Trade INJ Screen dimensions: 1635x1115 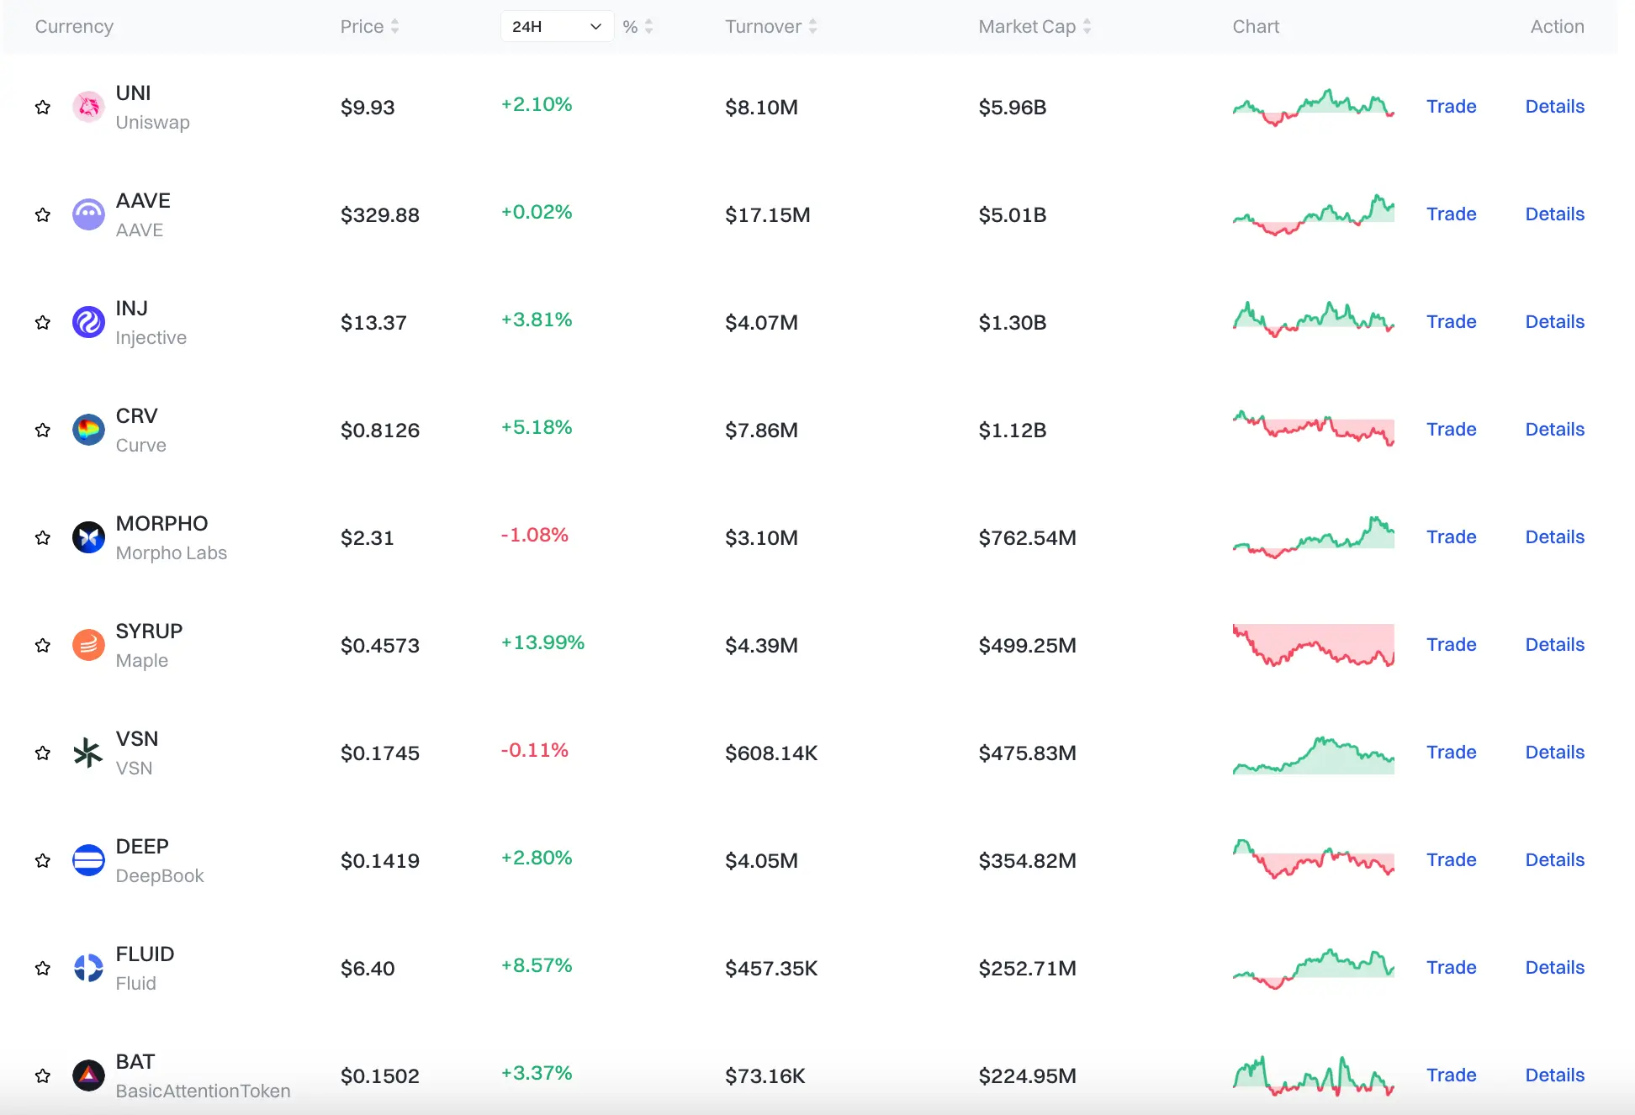point(1451,322)
